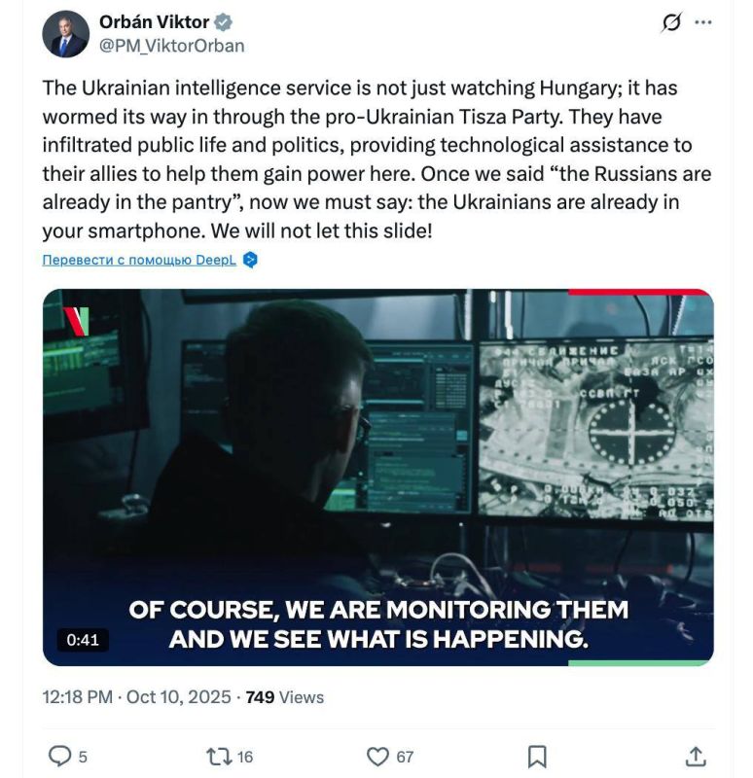Image resolution: width=753 pixels, height=778 pixels.
Task: Click the post's main text body
Action: pyautogui.click(x=377, y=160)
